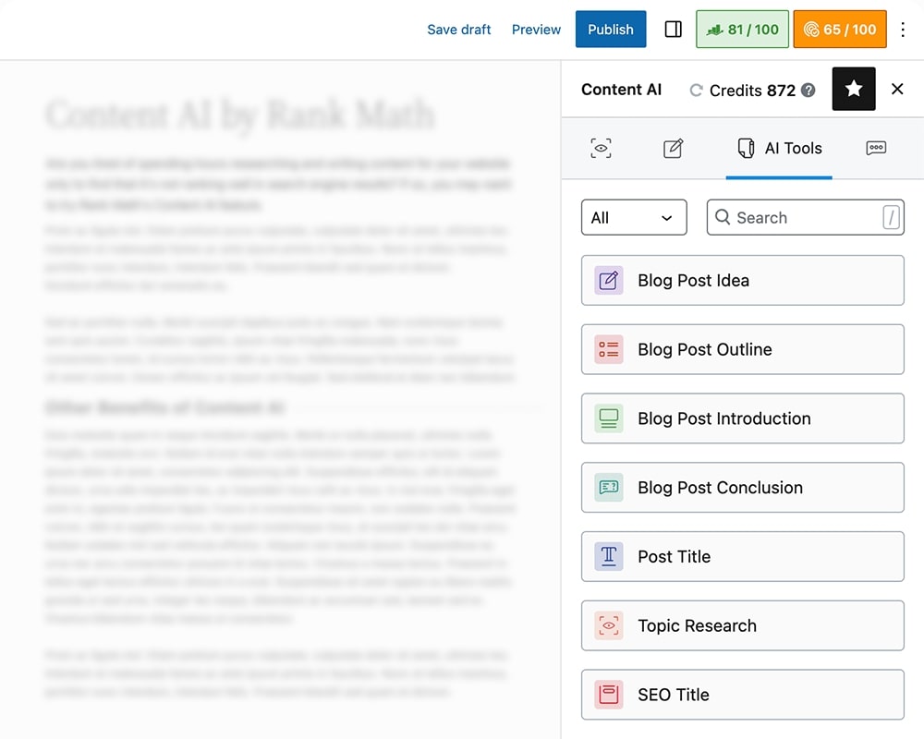Click the Blog Post Outline list icon
Screen dimensions: 924x739
click(x=608, y=349)
